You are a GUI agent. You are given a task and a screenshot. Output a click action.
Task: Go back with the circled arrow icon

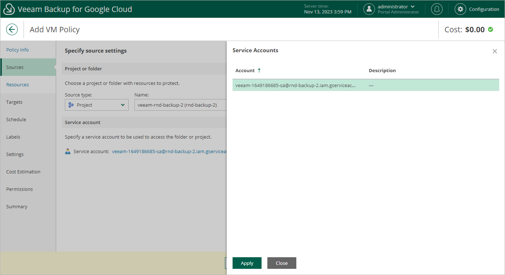12,29
